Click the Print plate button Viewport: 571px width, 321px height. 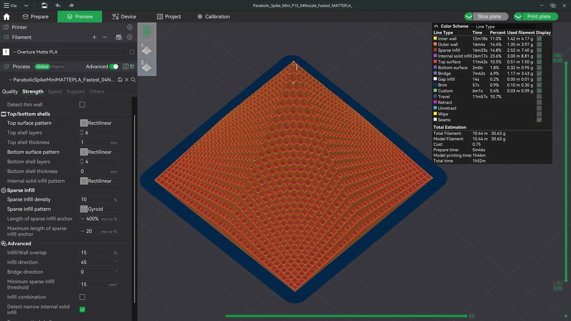[539, 16]
